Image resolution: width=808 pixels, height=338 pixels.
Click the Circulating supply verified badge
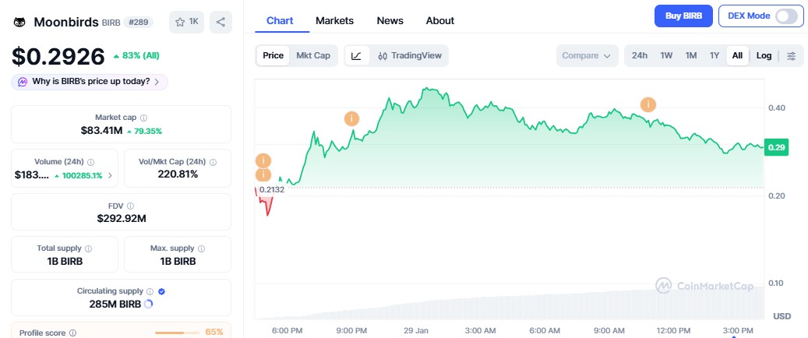pyautogui.click(x=161, y=291)
